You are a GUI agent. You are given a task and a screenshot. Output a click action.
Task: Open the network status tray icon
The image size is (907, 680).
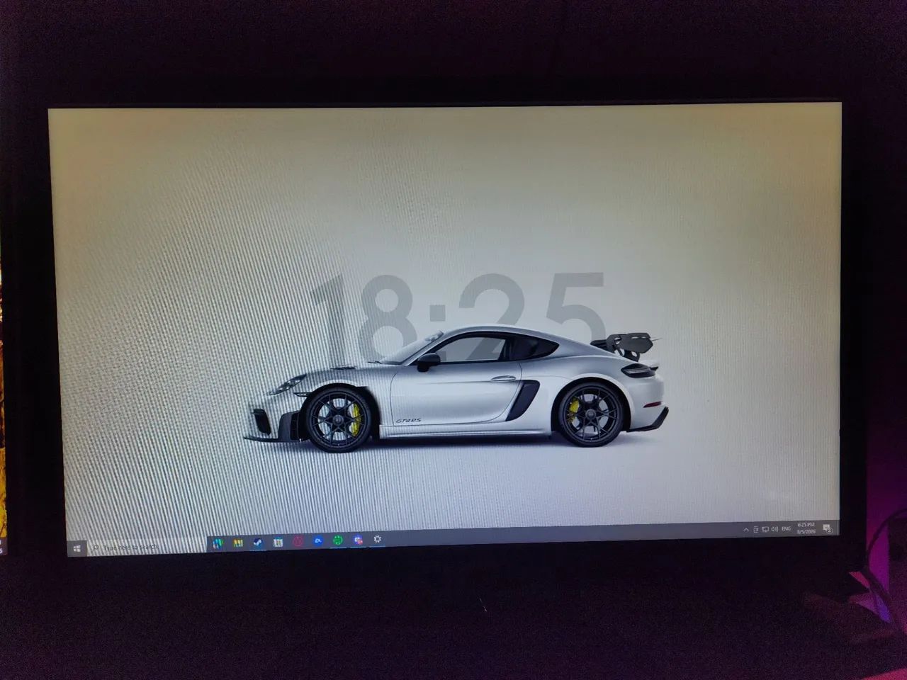click(x=765, y=529)
